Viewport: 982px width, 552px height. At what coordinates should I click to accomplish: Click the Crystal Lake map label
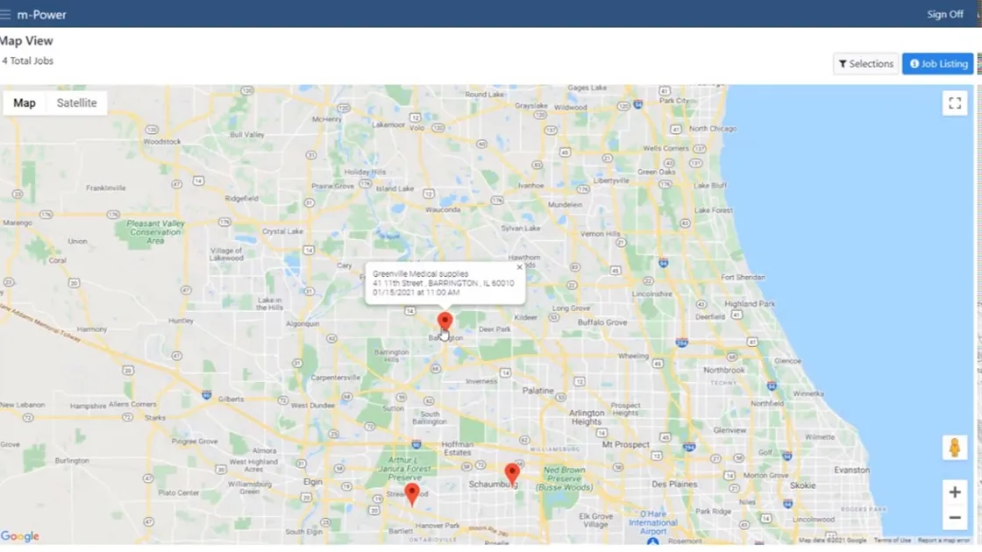282,231
